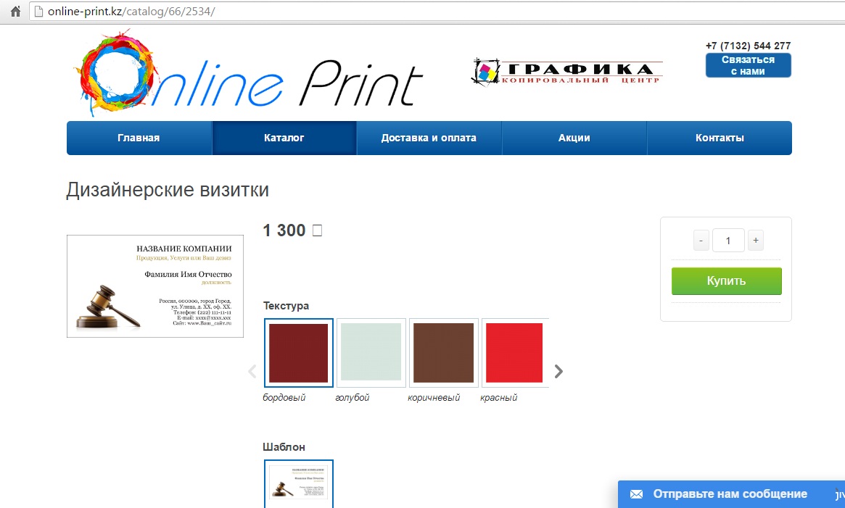This screenshot has width=845, height=508.
Task: Click the browser home icon
Action: [x=15, y=12]
